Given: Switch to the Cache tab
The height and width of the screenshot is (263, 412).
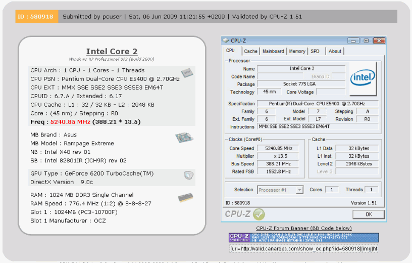Looking at the screenshot, I should click(250, 52).
